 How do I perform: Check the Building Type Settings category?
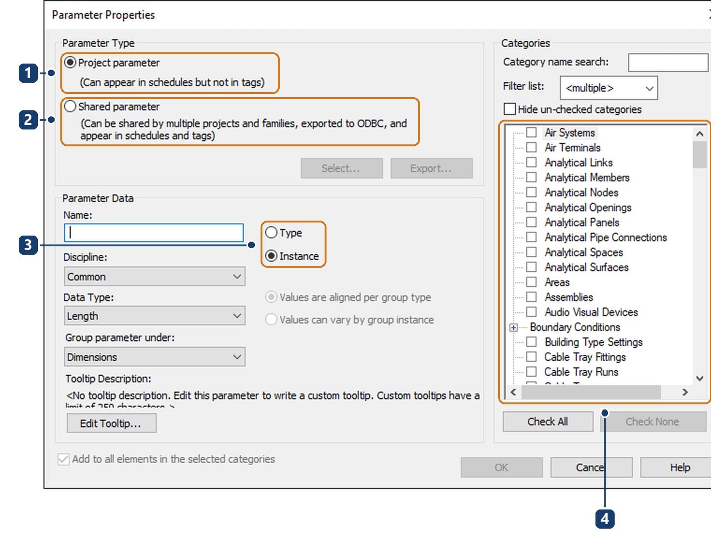(531, 342)
